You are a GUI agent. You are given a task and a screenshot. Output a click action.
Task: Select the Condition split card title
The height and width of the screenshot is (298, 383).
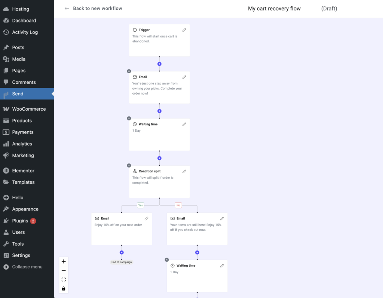(150, 171)
